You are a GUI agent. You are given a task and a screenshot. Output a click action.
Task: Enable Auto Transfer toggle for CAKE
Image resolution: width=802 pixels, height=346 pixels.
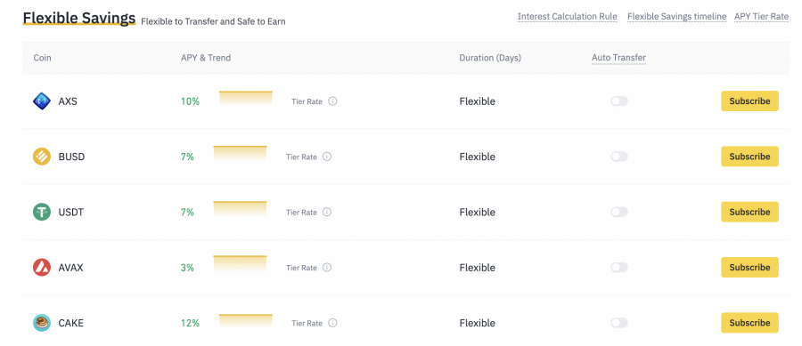tap(619, 323)
